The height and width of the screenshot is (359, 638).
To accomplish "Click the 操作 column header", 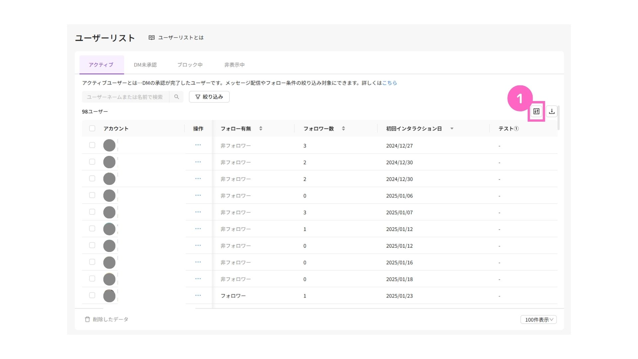I will (x=198, y=128).
